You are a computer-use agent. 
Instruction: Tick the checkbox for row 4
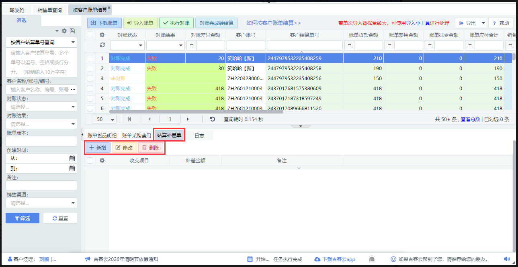click(90, 88)
